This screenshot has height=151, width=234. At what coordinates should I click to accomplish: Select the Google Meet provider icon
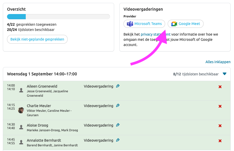(174, 24)
